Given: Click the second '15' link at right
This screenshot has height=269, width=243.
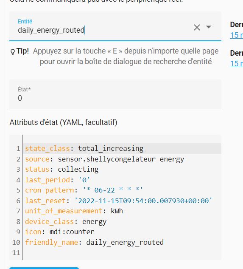Looking at the screenshot, I should (236, 64).
